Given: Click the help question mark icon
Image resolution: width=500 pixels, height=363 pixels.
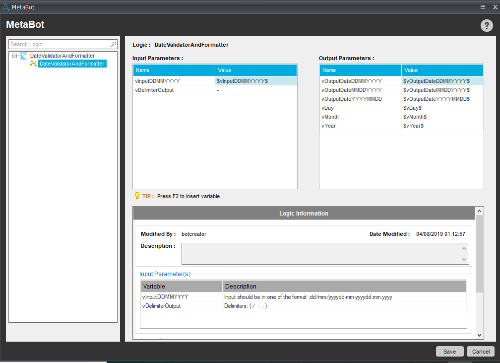Looking at the screenshot, I should point(486,26).
